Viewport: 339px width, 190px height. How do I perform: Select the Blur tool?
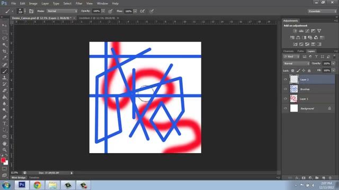click(4, 103)
